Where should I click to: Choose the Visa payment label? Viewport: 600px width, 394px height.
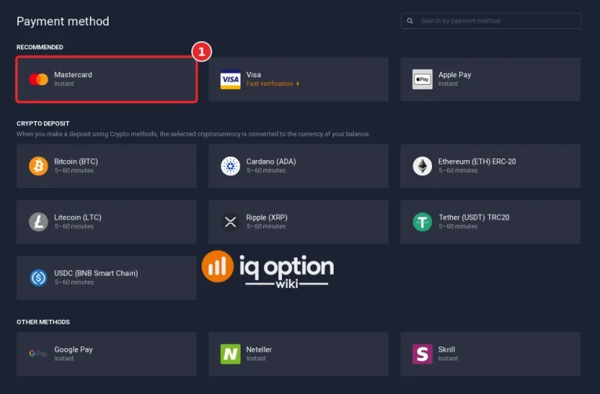[x=254, y=75]
